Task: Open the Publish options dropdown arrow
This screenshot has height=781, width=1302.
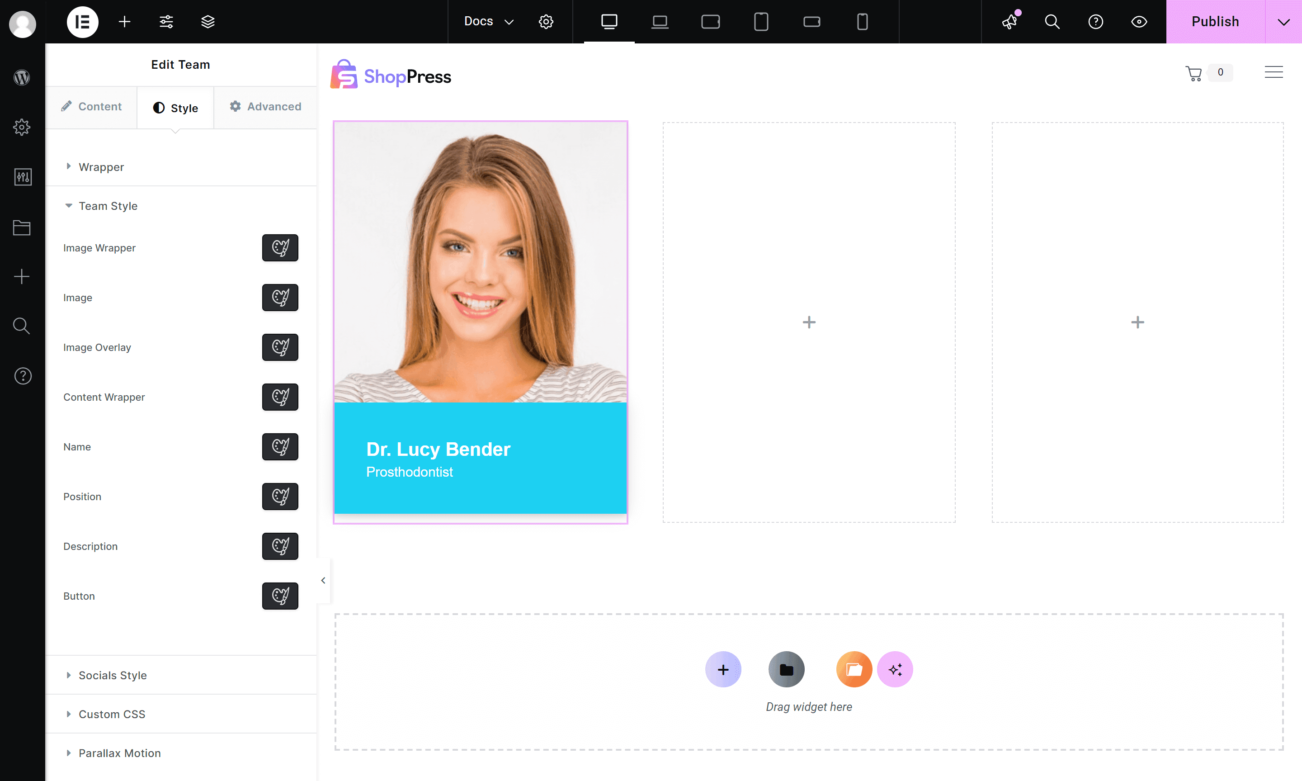Action: [1283, 22]
